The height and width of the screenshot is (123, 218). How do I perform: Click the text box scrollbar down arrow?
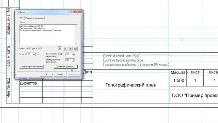pyautogui.click(x=76, y=43)
